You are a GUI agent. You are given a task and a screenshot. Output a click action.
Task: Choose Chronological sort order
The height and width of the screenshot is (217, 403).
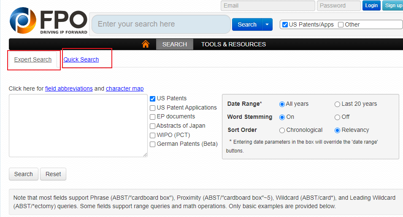(282, 130)
